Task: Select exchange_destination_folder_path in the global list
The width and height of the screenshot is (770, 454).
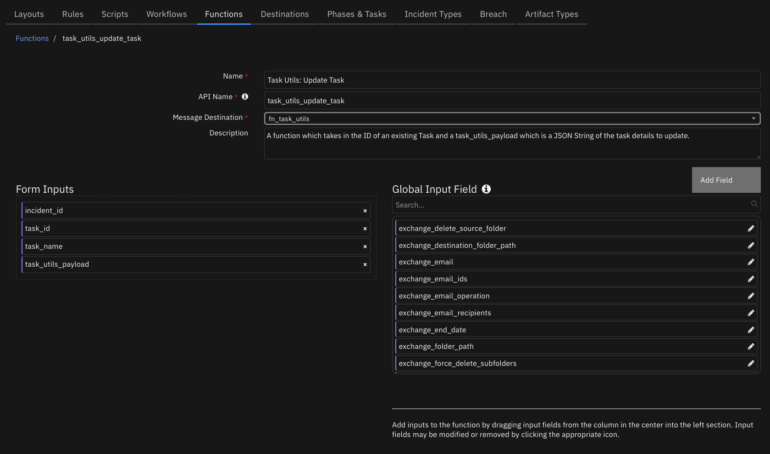Action: pos(576,245)
